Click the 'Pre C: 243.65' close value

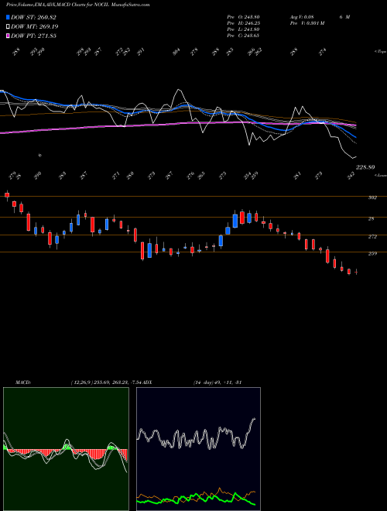pyautogui.click(x=243, y=36)
